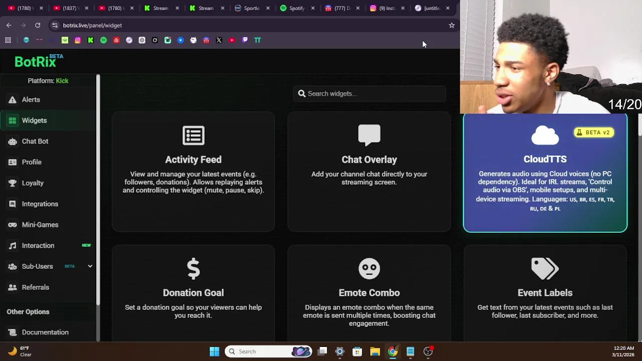This screenshot has height=361, width=642.
Task: Click the Loyalty trophy icon
Action: click(12, 183)
